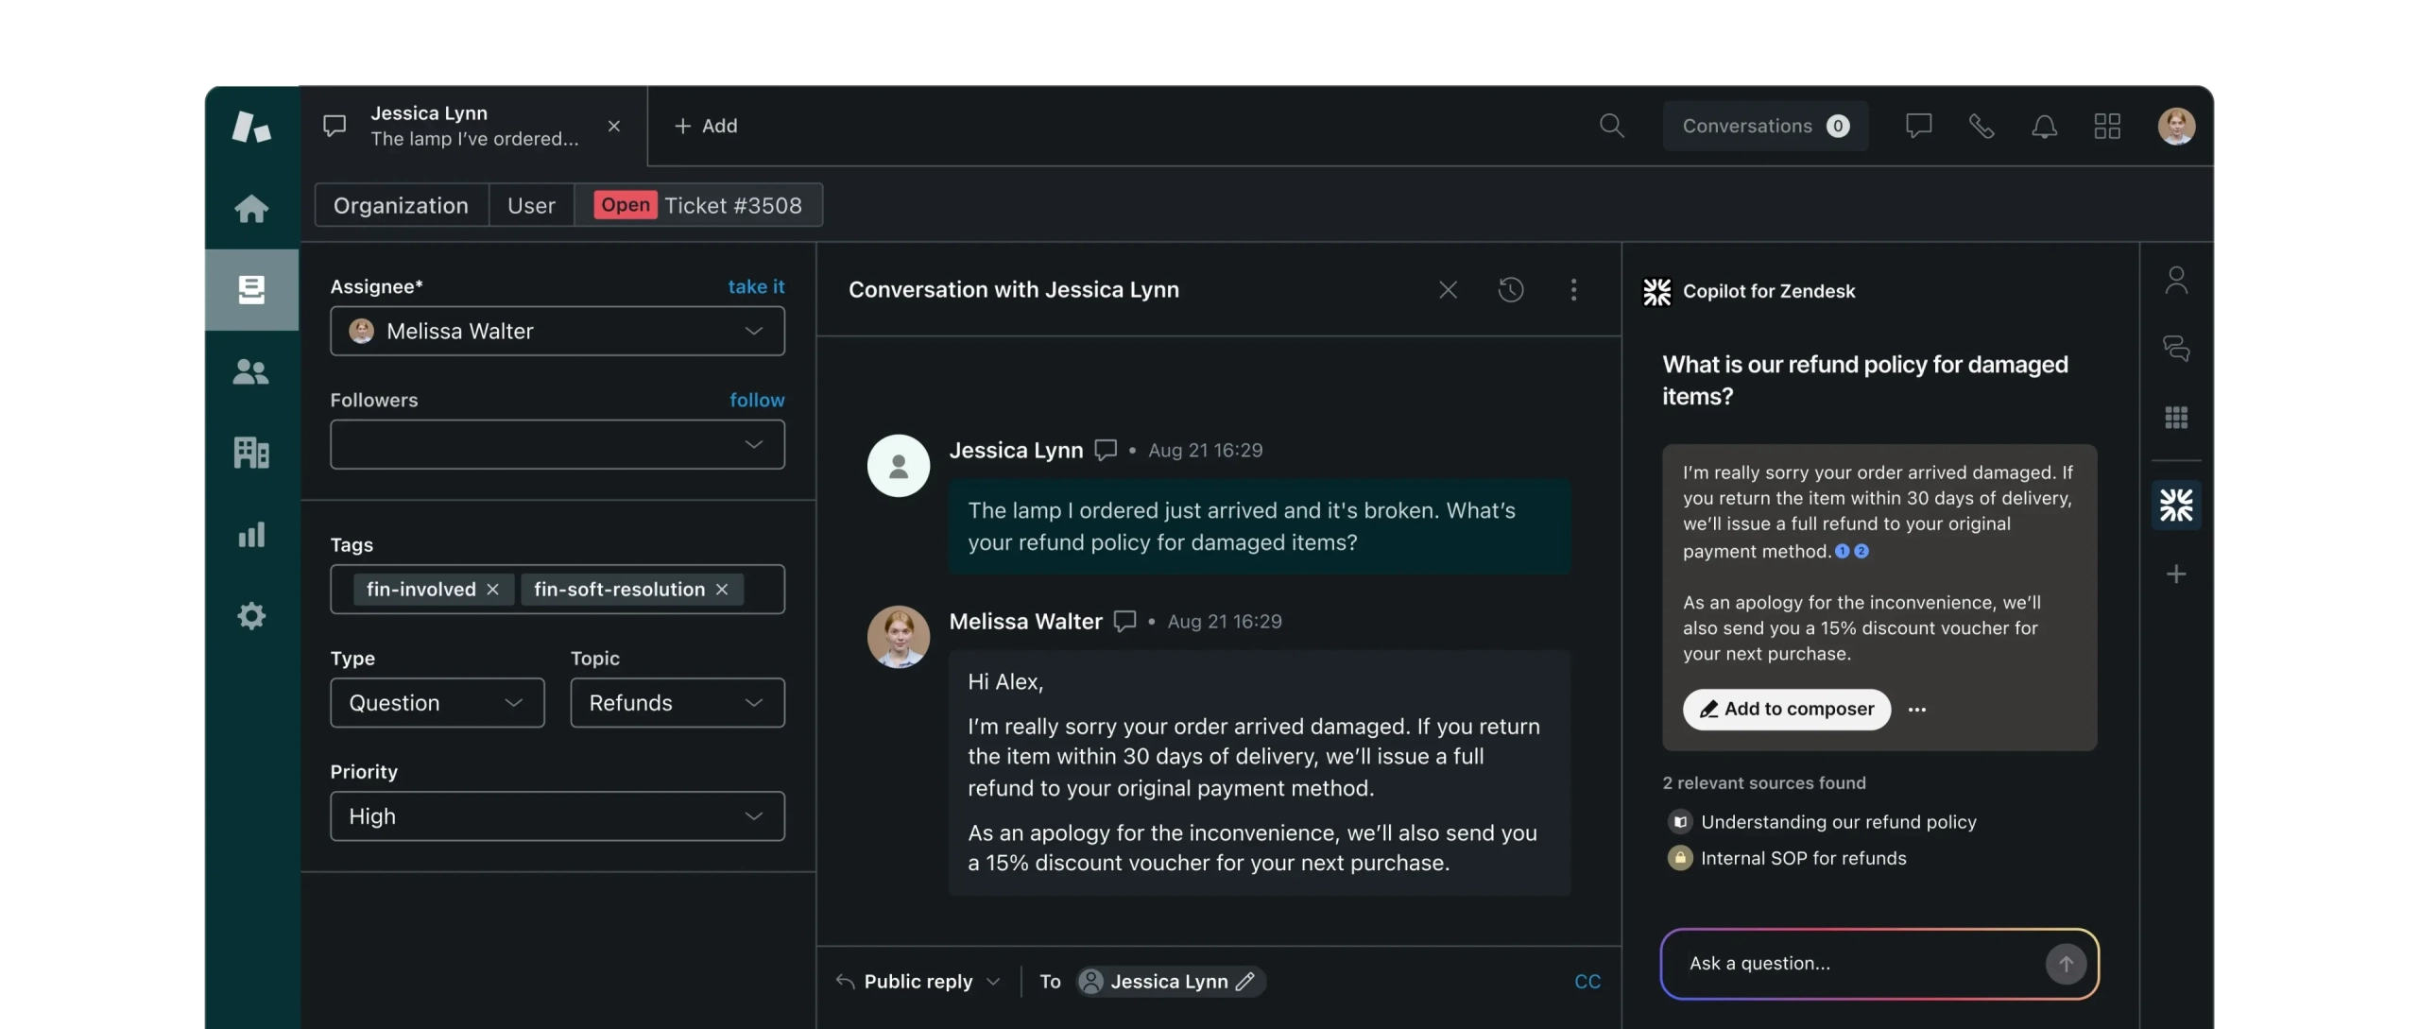Open Organizations using the building icon
2419x1029 pixels.
pos(251,453)
